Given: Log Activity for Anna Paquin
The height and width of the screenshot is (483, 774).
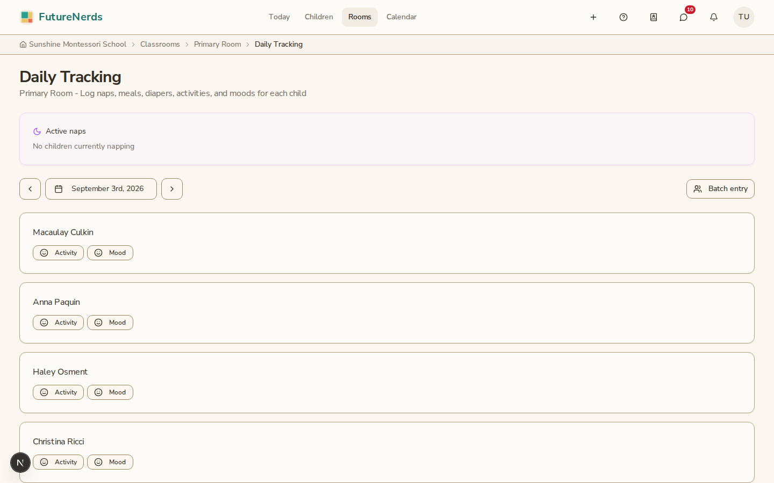Looking at the screenshot, I should 58,323.
